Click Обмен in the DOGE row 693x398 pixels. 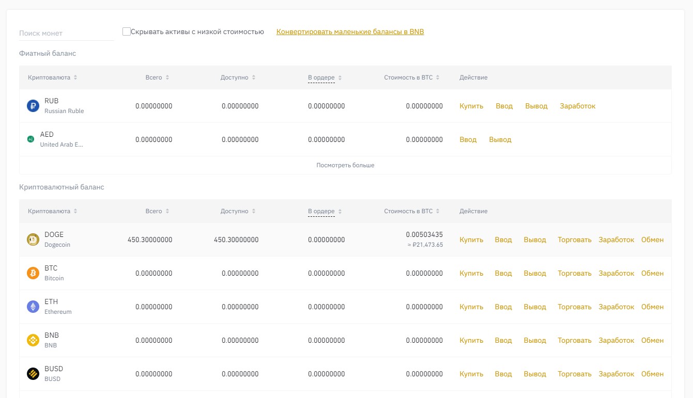point(653,240)
